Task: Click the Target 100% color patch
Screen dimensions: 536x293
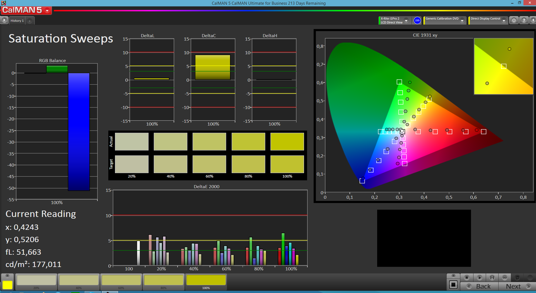Action: (x=287, y=164)
